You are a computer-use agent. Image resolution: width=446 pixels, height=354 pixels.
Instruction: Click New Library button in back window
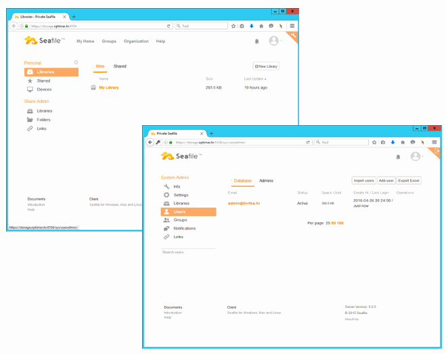pos(266,66)
